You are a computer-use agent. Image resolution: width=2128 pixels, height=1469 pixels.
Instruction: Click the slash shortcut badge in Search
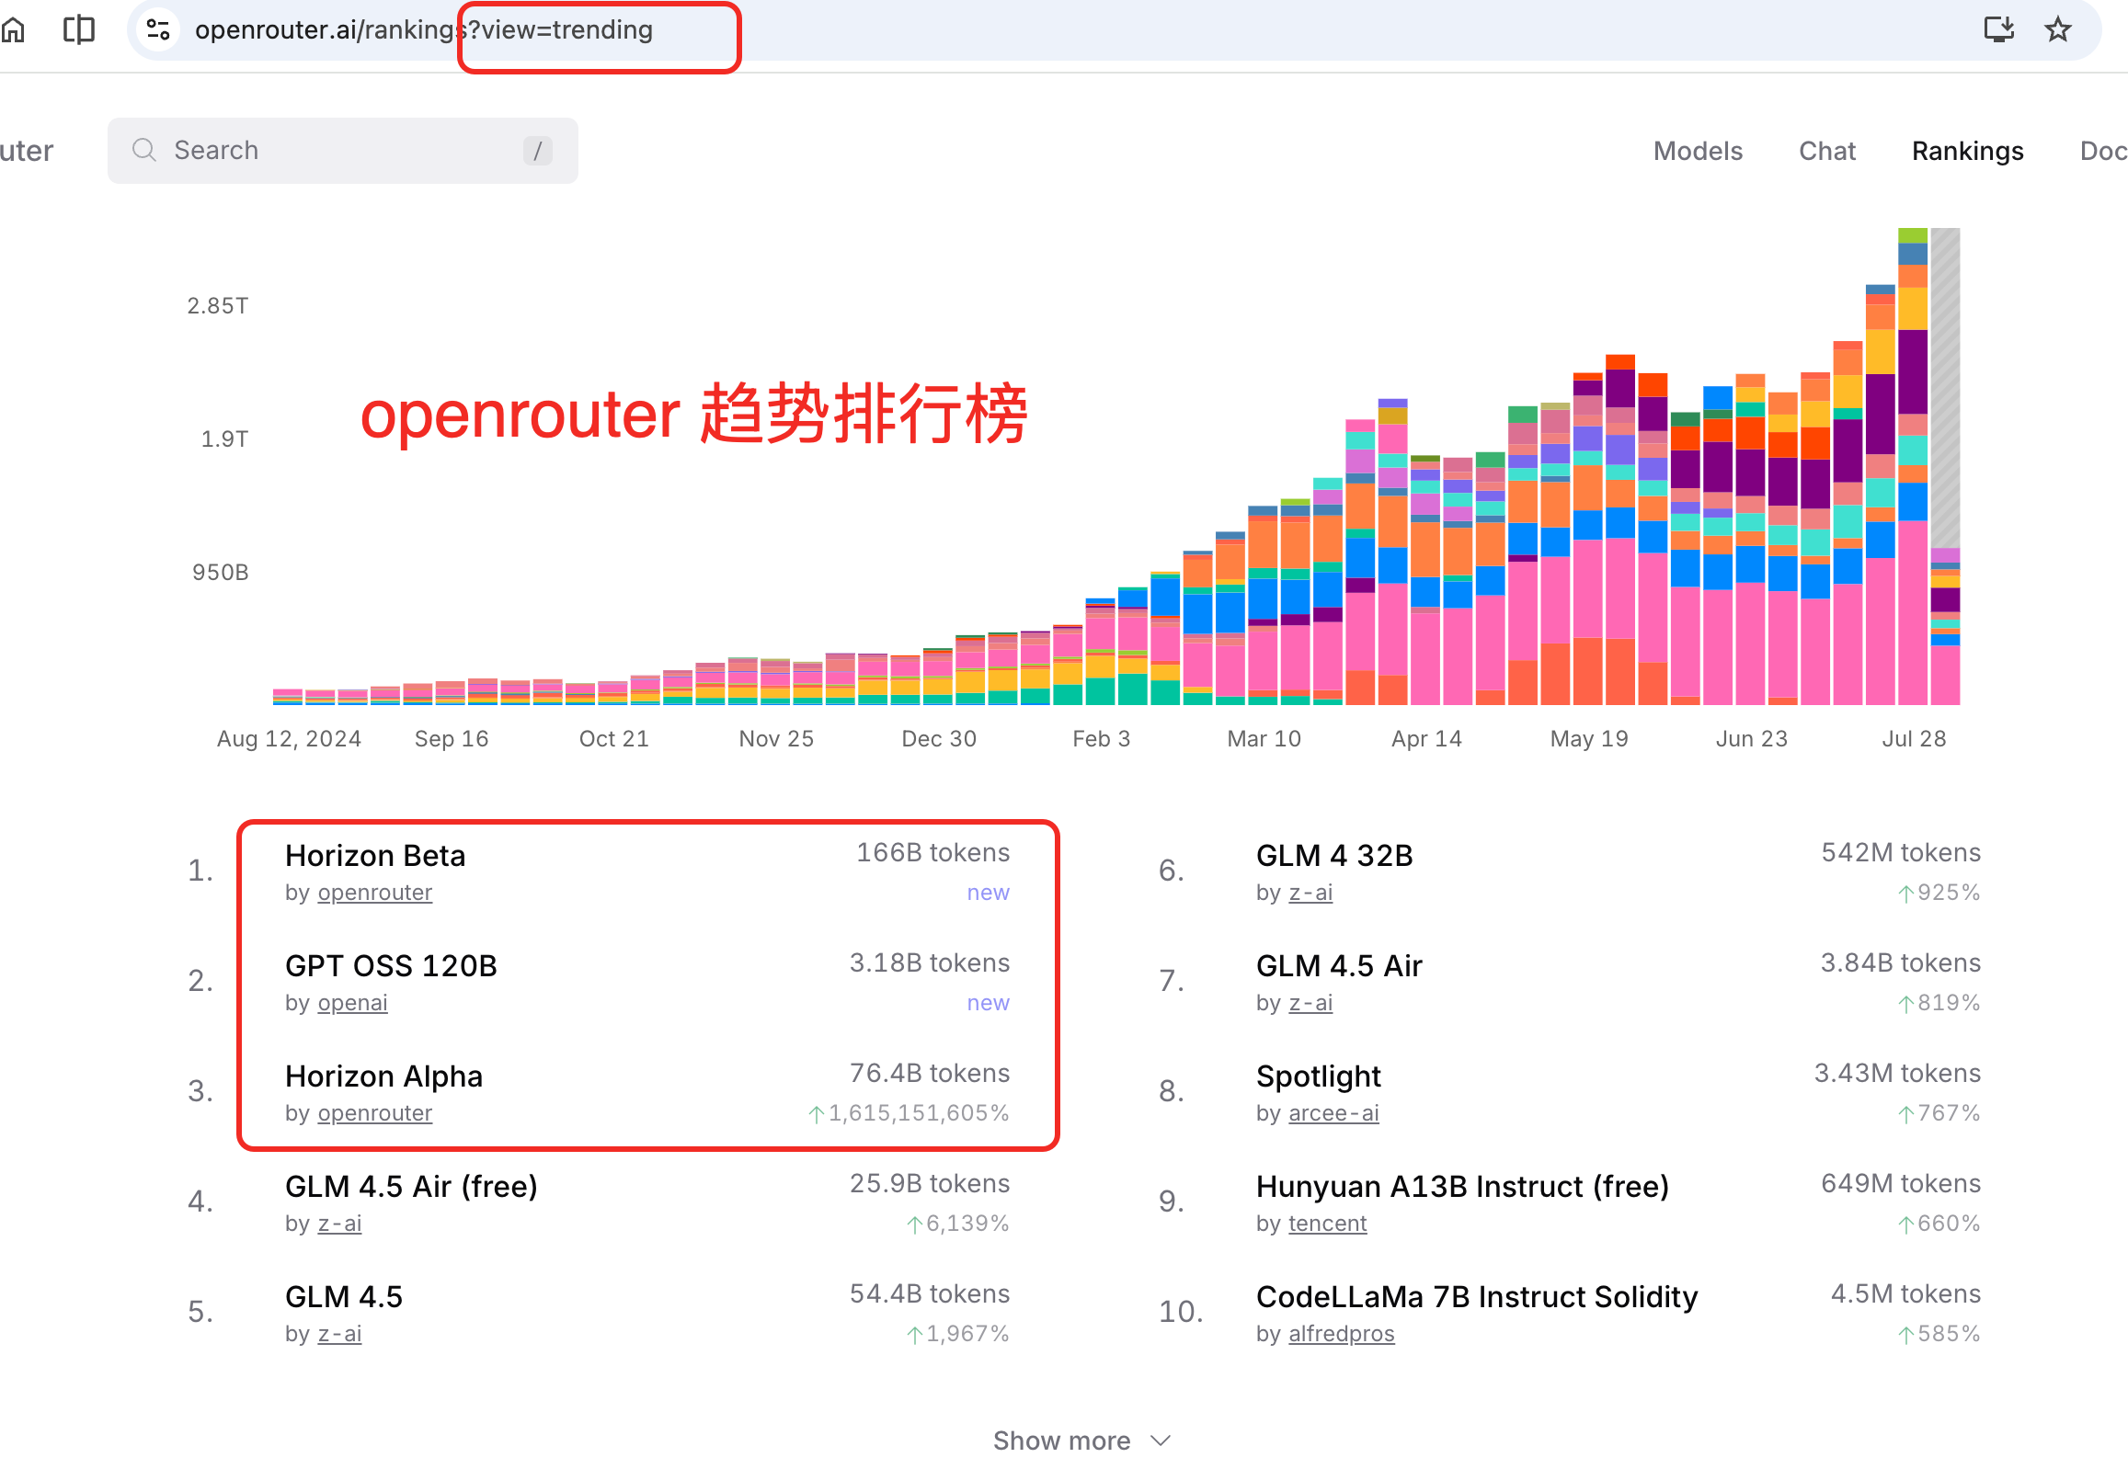pos(538,151)
